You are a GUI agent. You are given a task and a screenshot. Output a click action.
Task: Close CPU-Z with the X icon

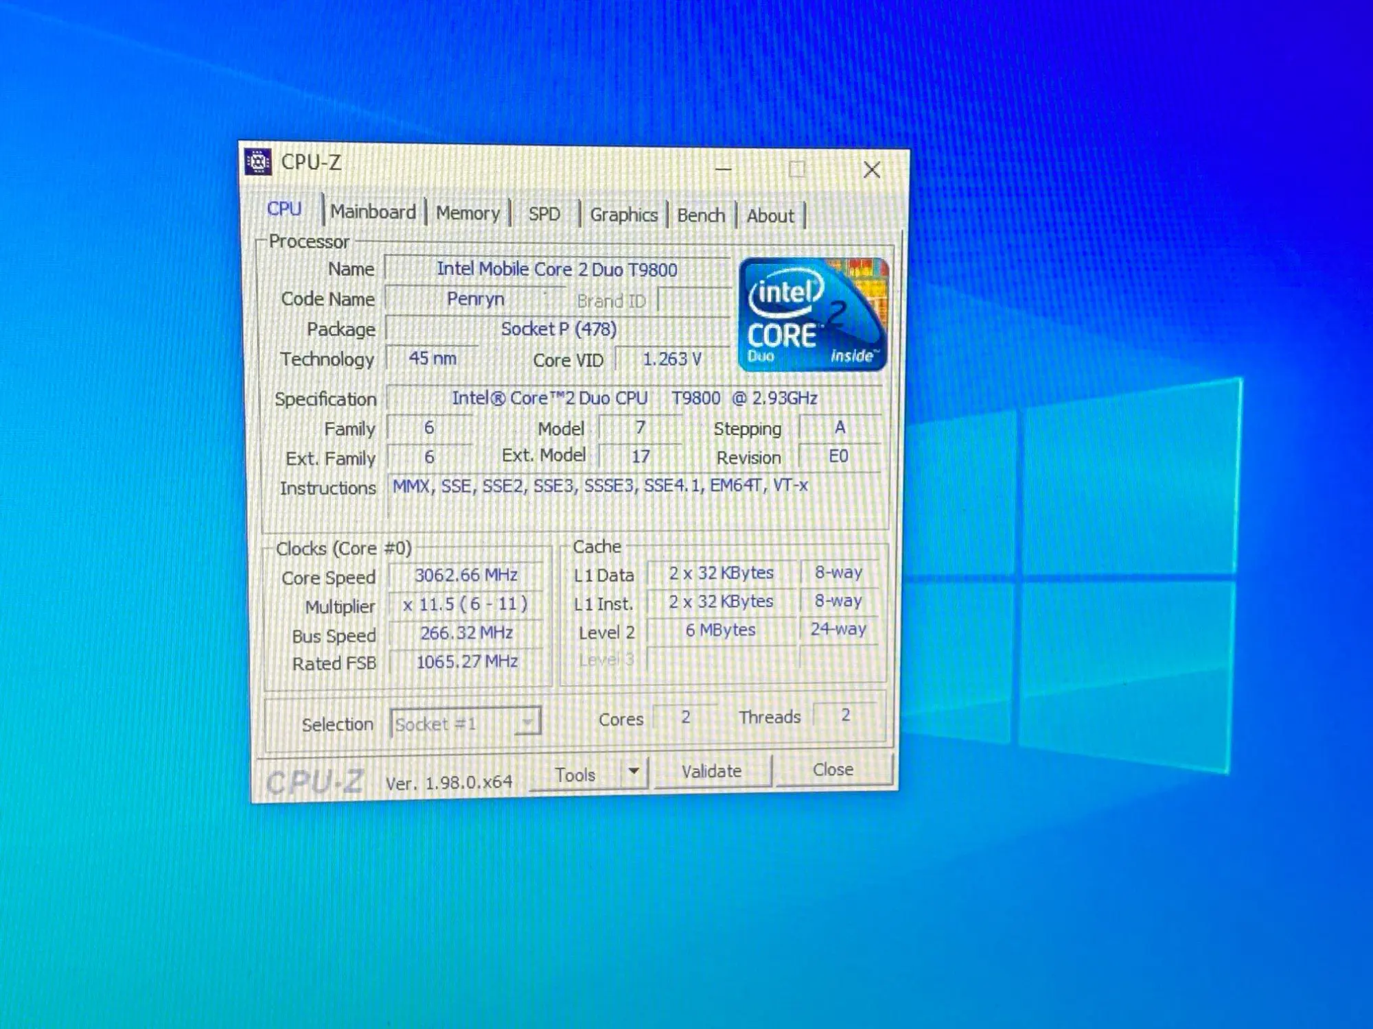[x=871, y=169]
